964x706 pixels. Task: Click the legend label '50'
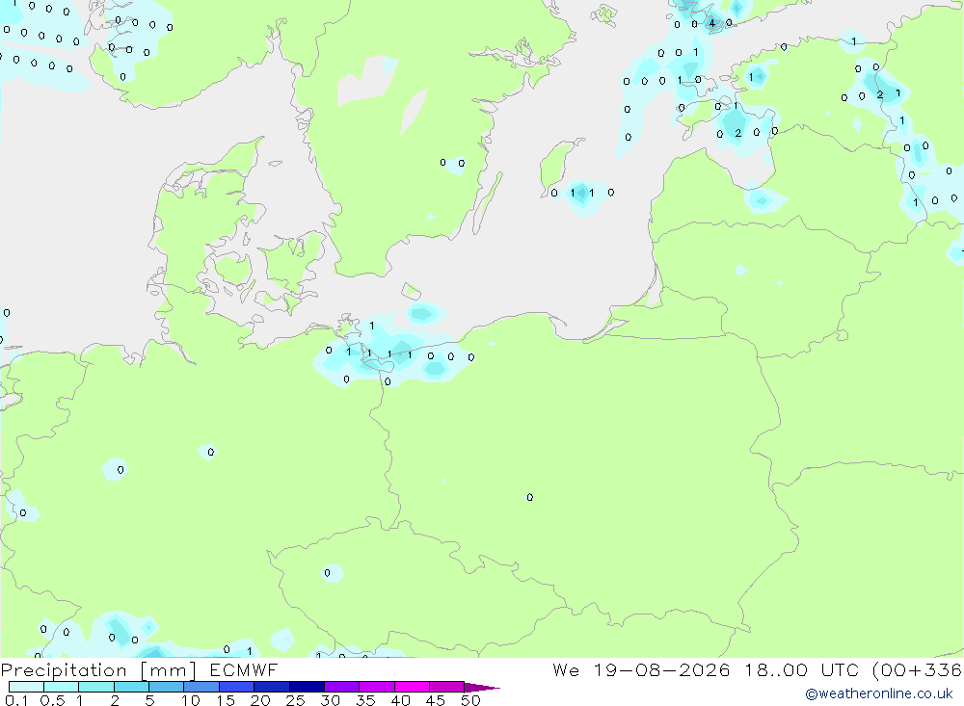click(470, 700)
